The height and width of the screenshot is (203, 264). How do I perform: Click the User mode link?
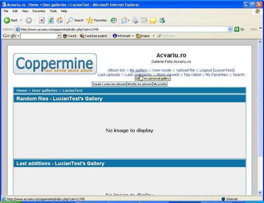[162, 70]
